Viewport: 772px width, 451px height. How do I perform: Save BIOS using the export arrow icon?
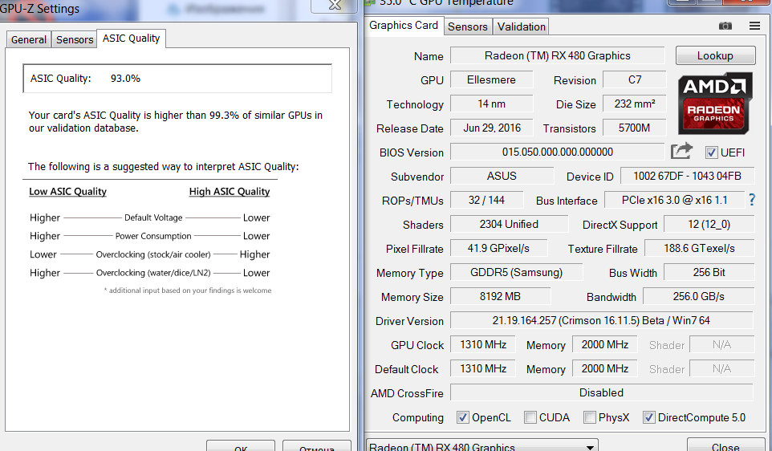pyautogui.click(x=681, y=151)
